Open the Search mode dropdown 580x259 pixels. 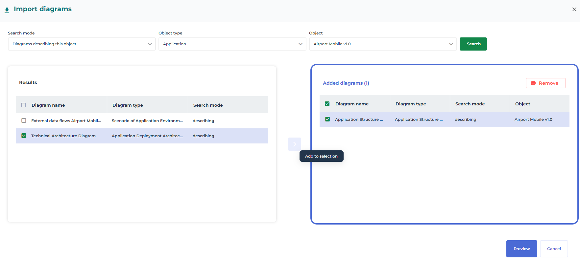click(x=82, y=44)
